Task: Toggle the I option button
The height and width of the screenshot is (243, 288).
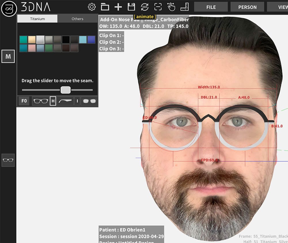Action: click(77, 101)
